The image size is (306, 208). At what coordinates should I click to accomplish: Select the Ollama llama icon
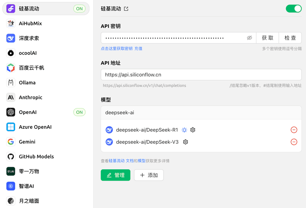pyautogui.click(x=11, y=83)
